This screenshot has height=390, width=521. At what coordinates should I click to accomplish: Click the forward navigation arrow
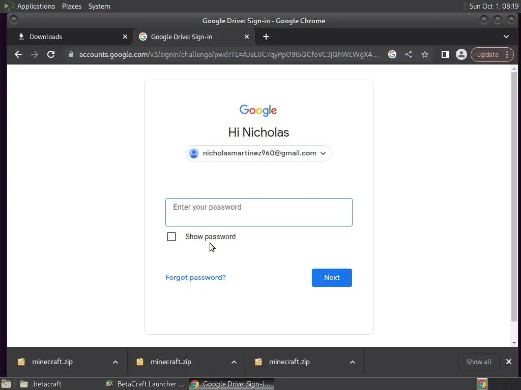pos(35,54)
